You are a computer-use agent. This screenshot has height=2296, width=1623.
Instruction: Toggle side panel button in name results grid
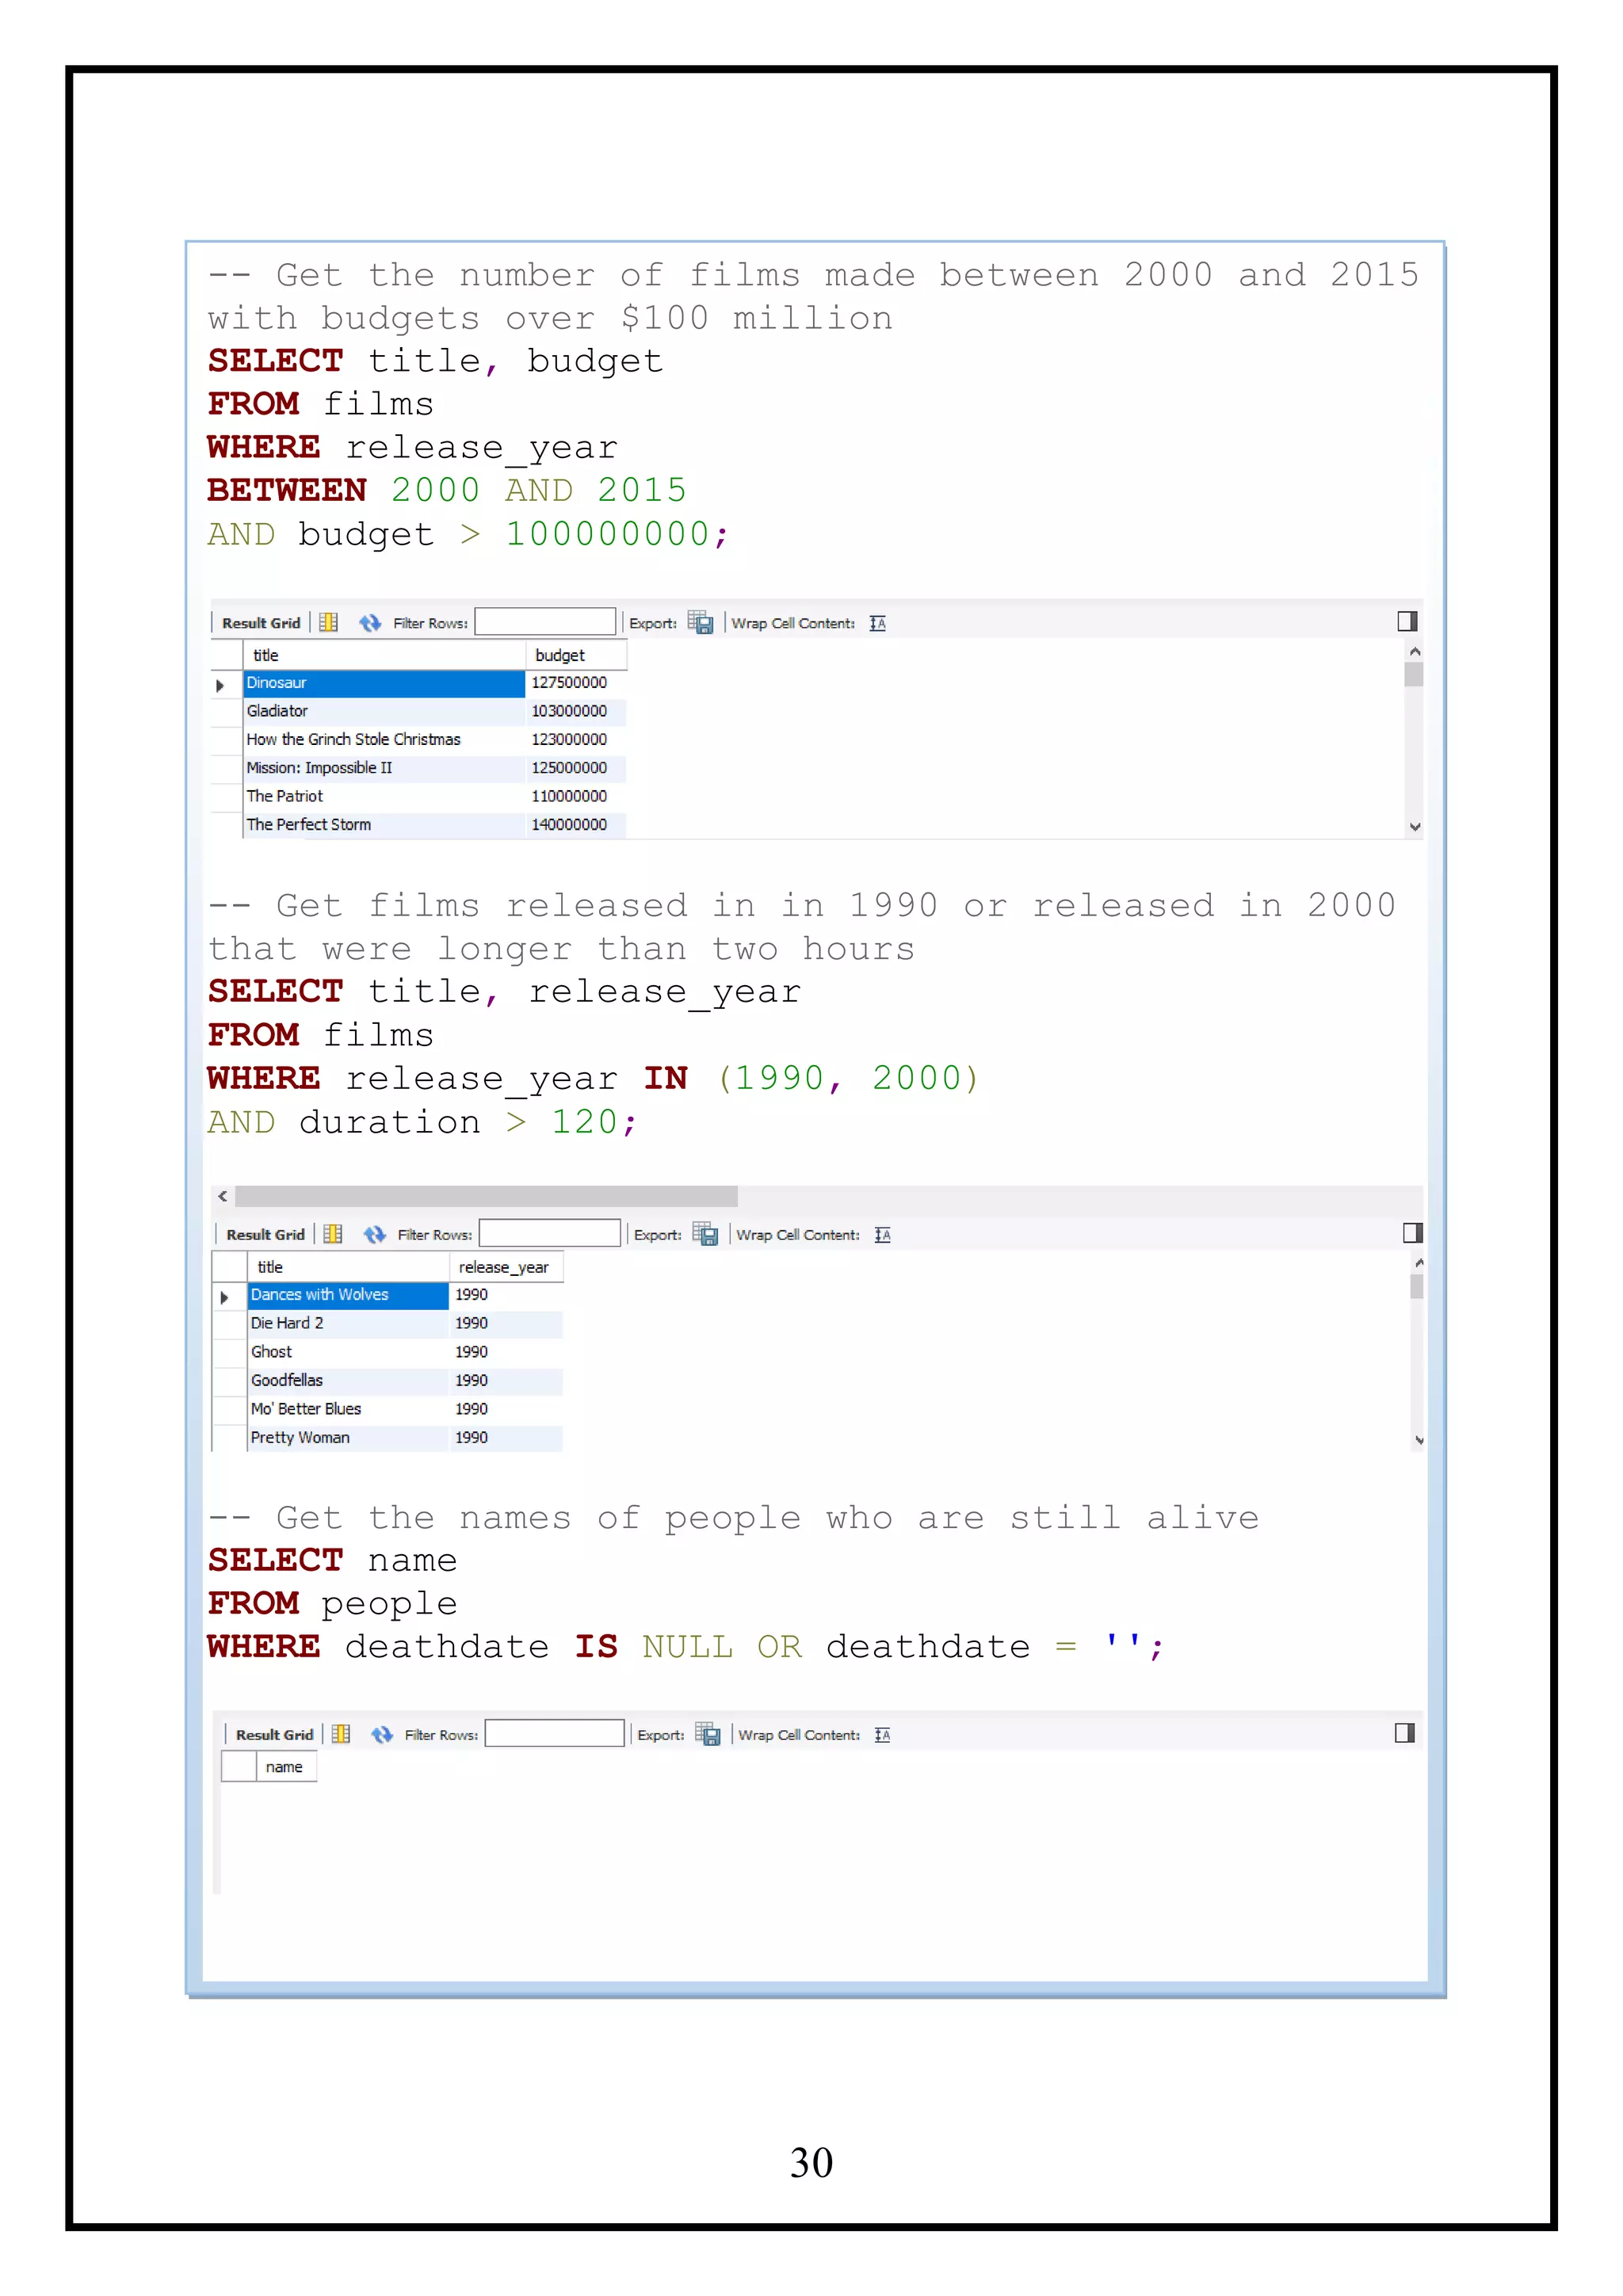1404,1733
